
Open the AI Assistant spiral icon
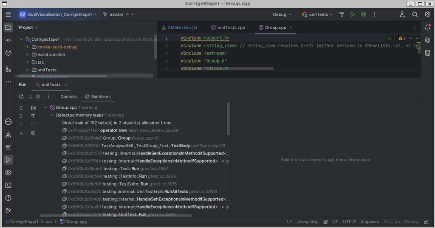427,40
